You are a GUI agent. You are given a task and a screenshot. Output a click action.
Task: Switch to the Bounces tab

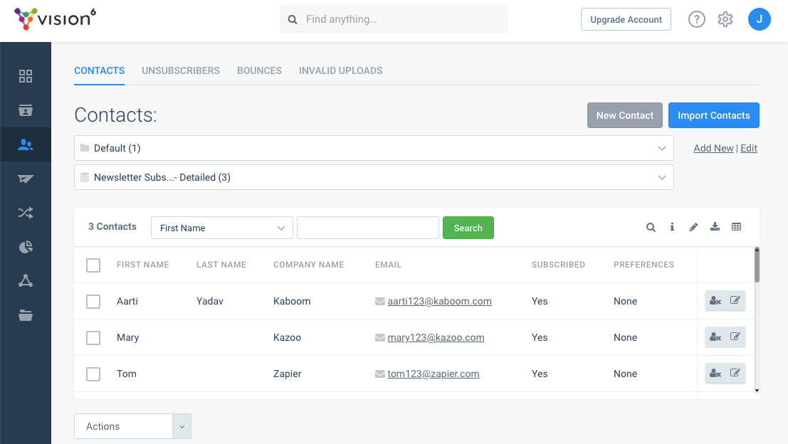click(259, 70)
